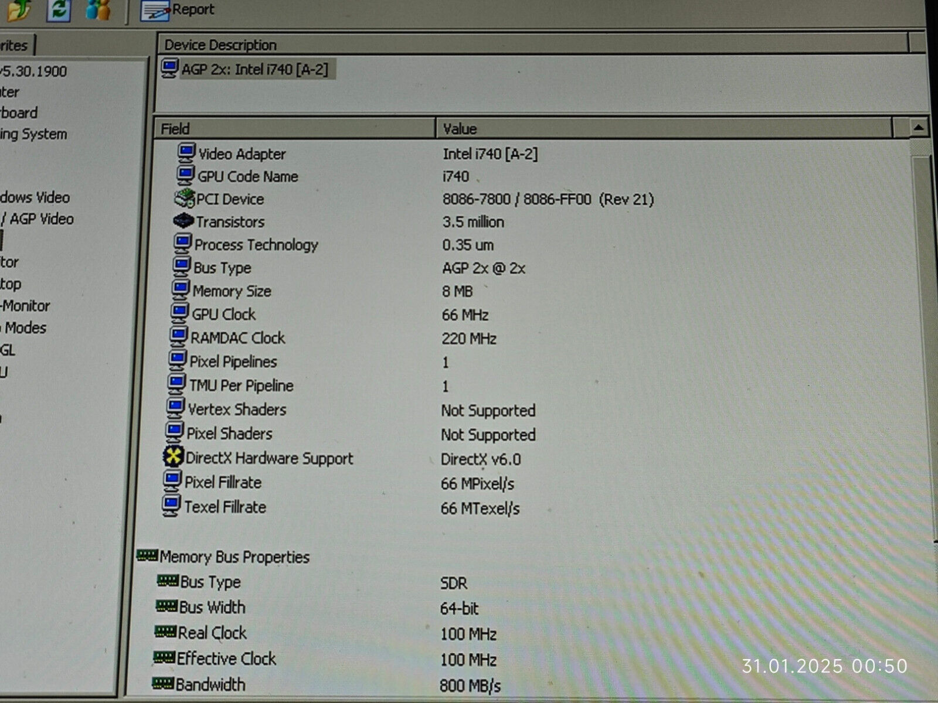938x703 pixels.
Task: Open Windows Video item in sidebar tree
Action: point(35,197)
